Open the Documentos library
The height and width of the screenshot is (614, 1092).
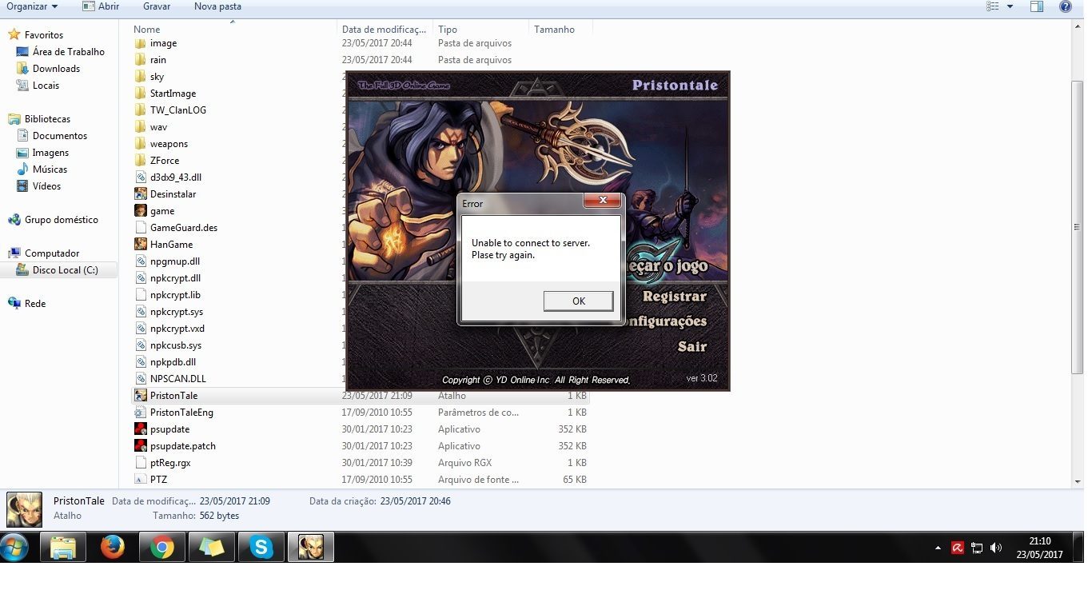(60, 136)
